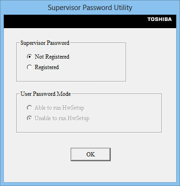Click the "Unable to run HwSetup" text
This screenshot has height=186, width=180.
point(62,118)
